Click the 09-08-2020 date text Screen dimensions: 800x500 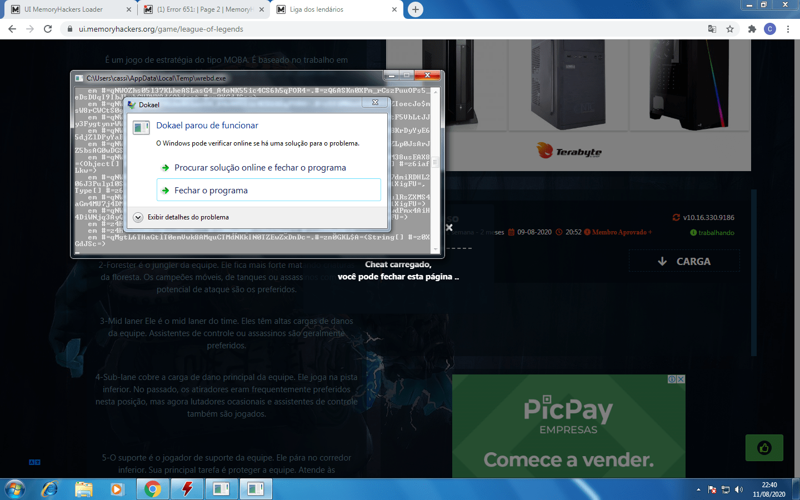[534, 232]
